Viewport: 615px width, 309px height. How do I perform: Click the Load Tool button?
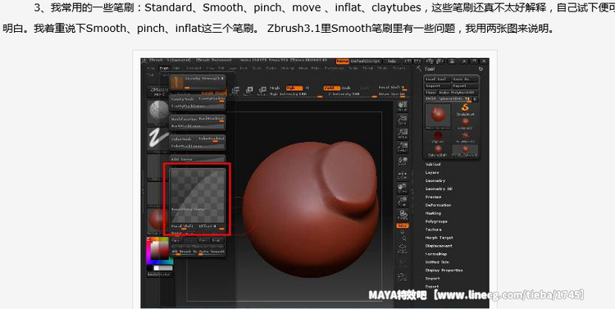click(x=437, y=79)
